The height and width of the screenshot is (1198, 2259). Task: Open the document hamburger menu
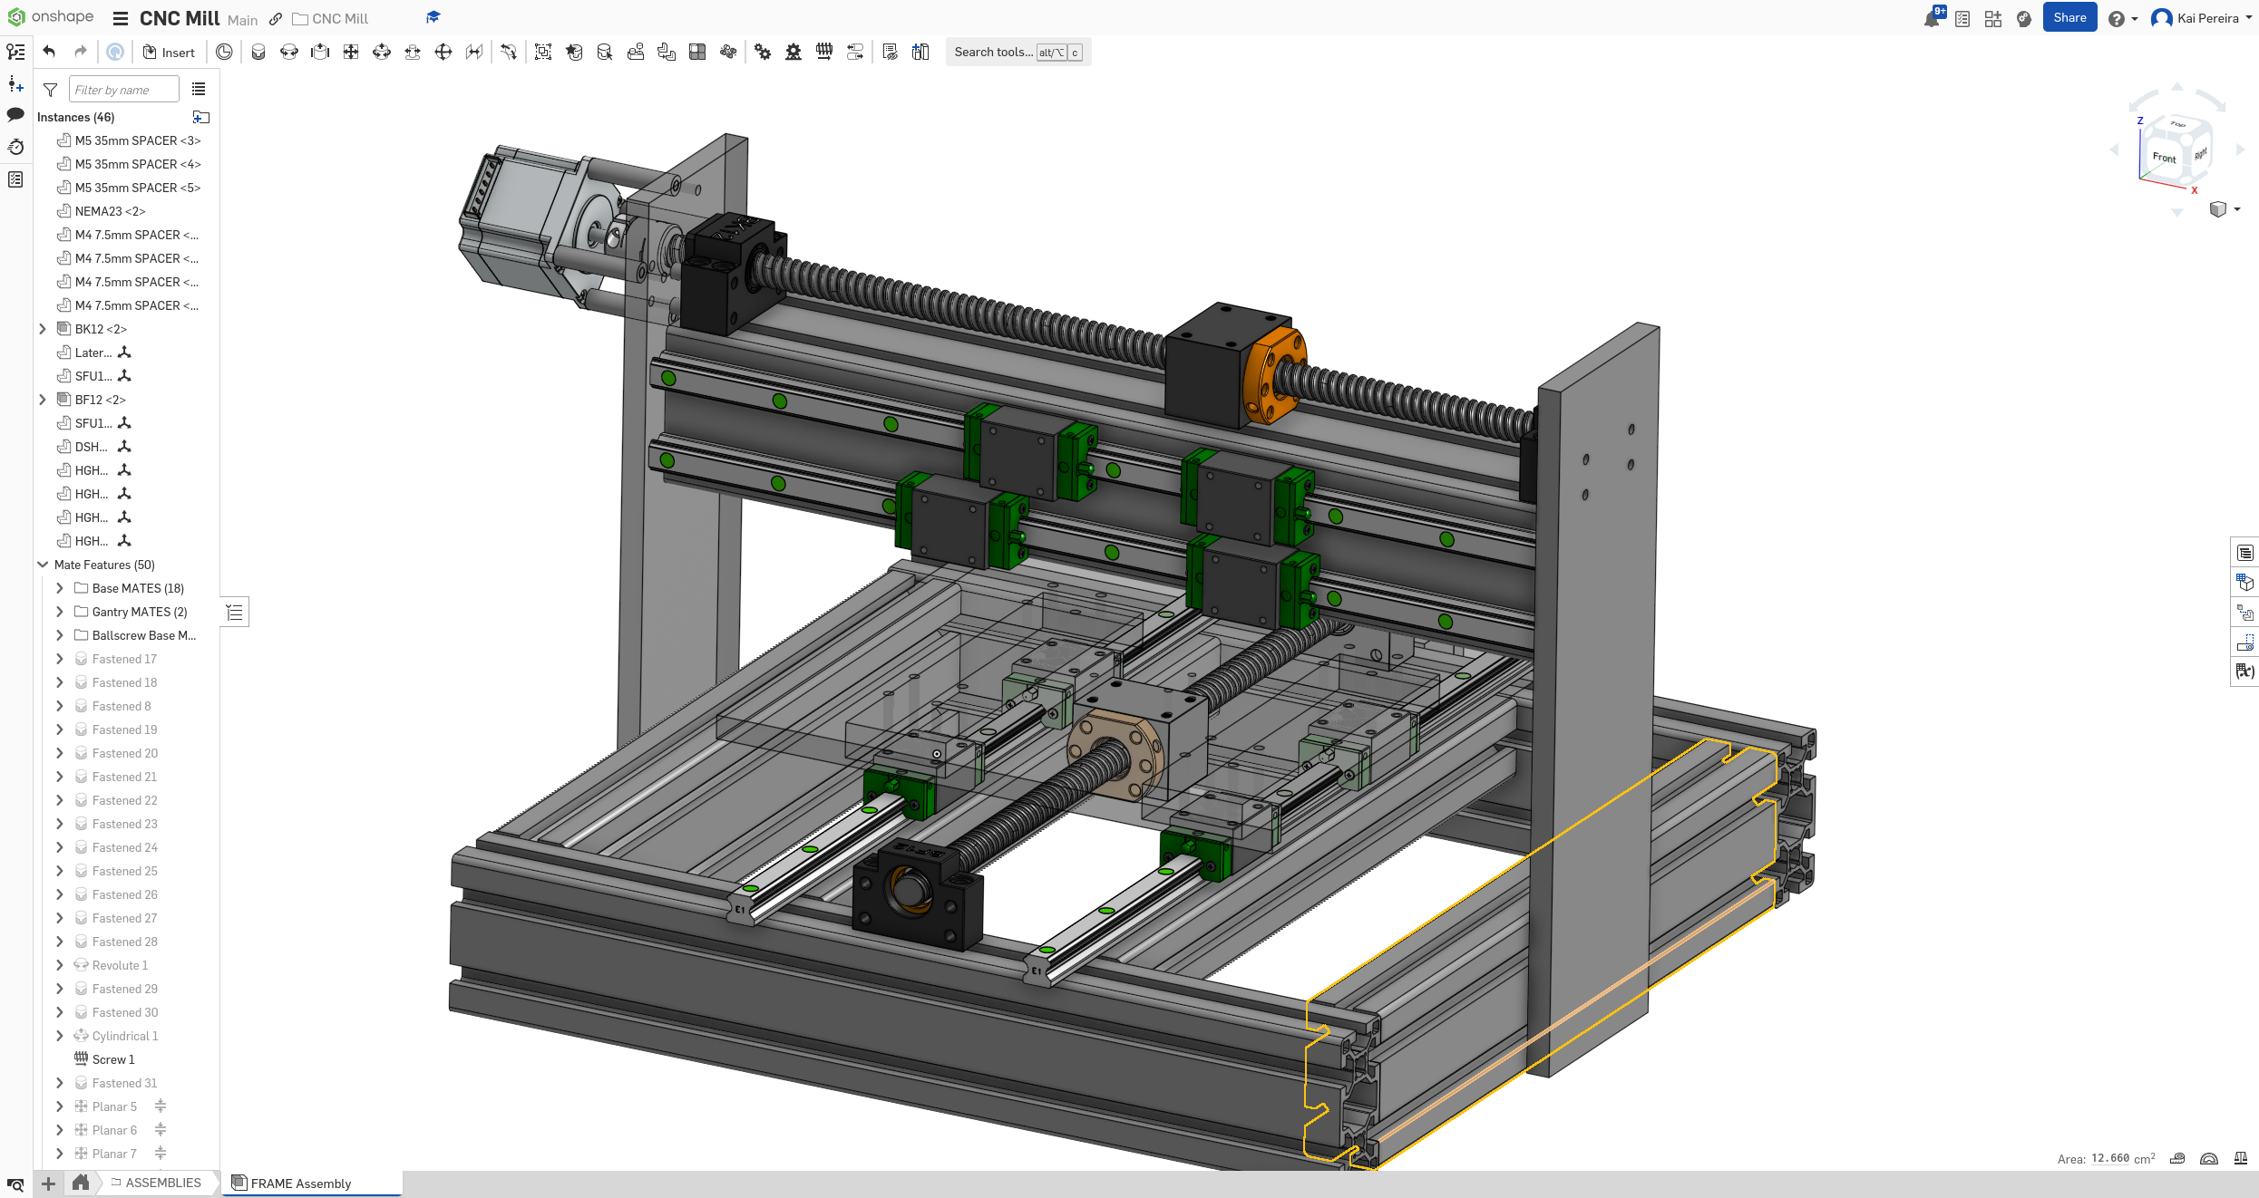121,18
